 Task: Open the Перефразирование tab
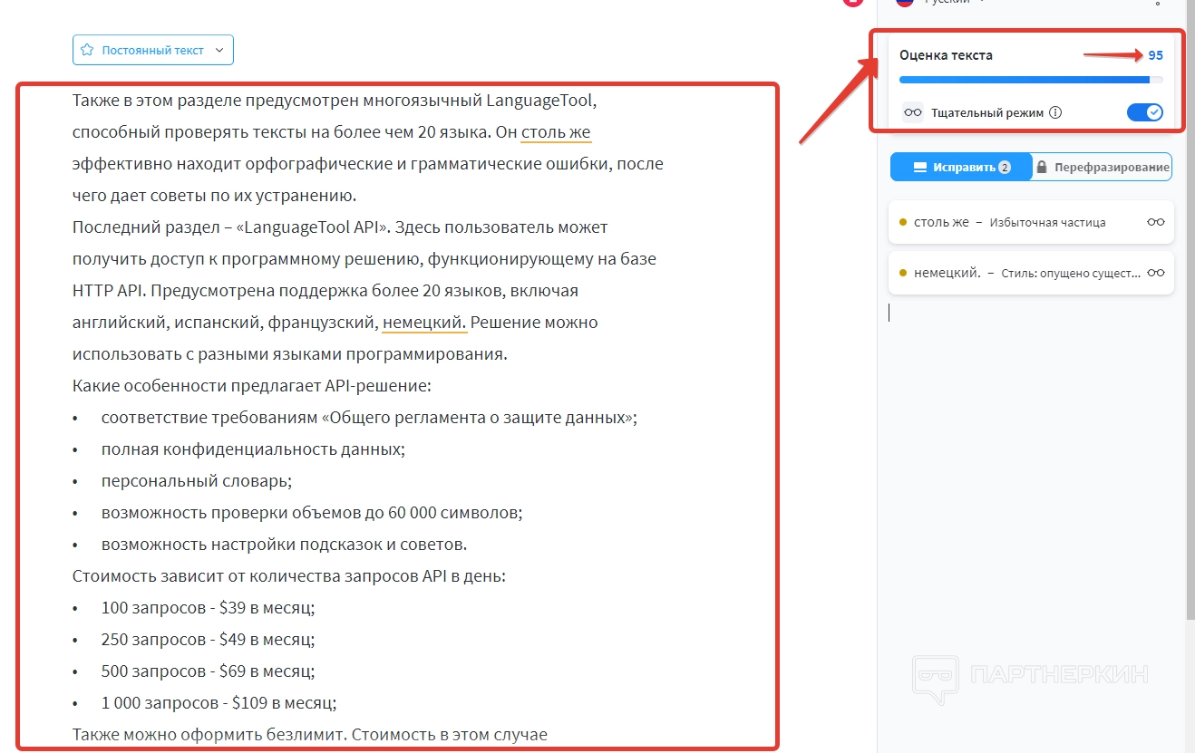point(1110,168)
